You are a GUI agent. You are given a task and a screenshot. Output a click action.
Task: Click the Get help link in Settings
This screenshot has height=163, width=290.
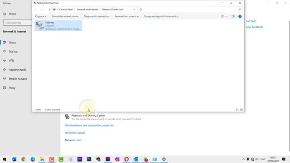(x=251, y=21)
